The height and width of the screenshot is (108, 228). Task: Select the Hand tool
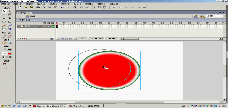coord(4,43)
